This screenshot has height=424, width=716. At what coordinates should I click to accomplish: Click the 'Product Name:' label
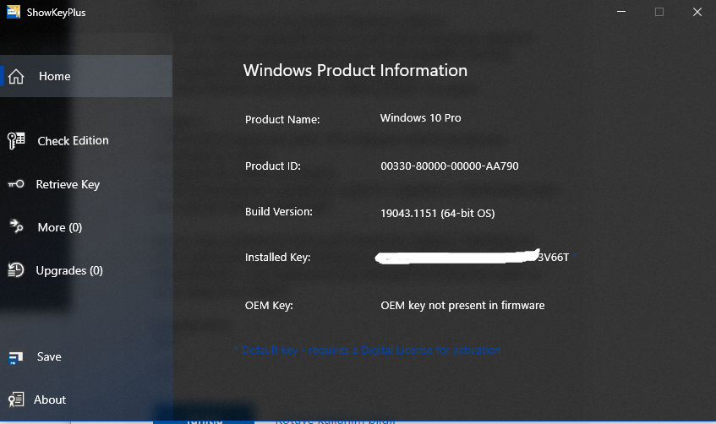click(282, 120)
